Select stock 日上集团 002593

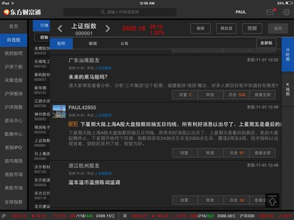pos(42,156)
